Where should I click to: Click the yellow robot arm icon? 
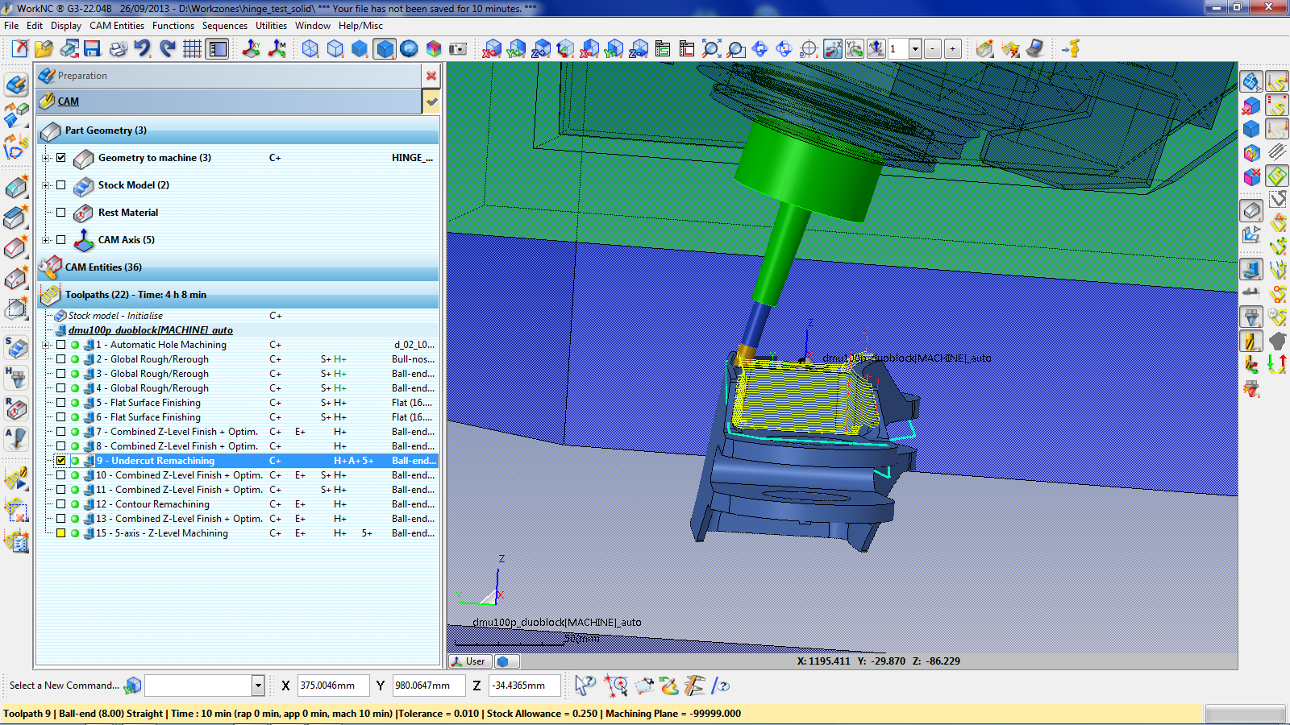coord(1071,49)
